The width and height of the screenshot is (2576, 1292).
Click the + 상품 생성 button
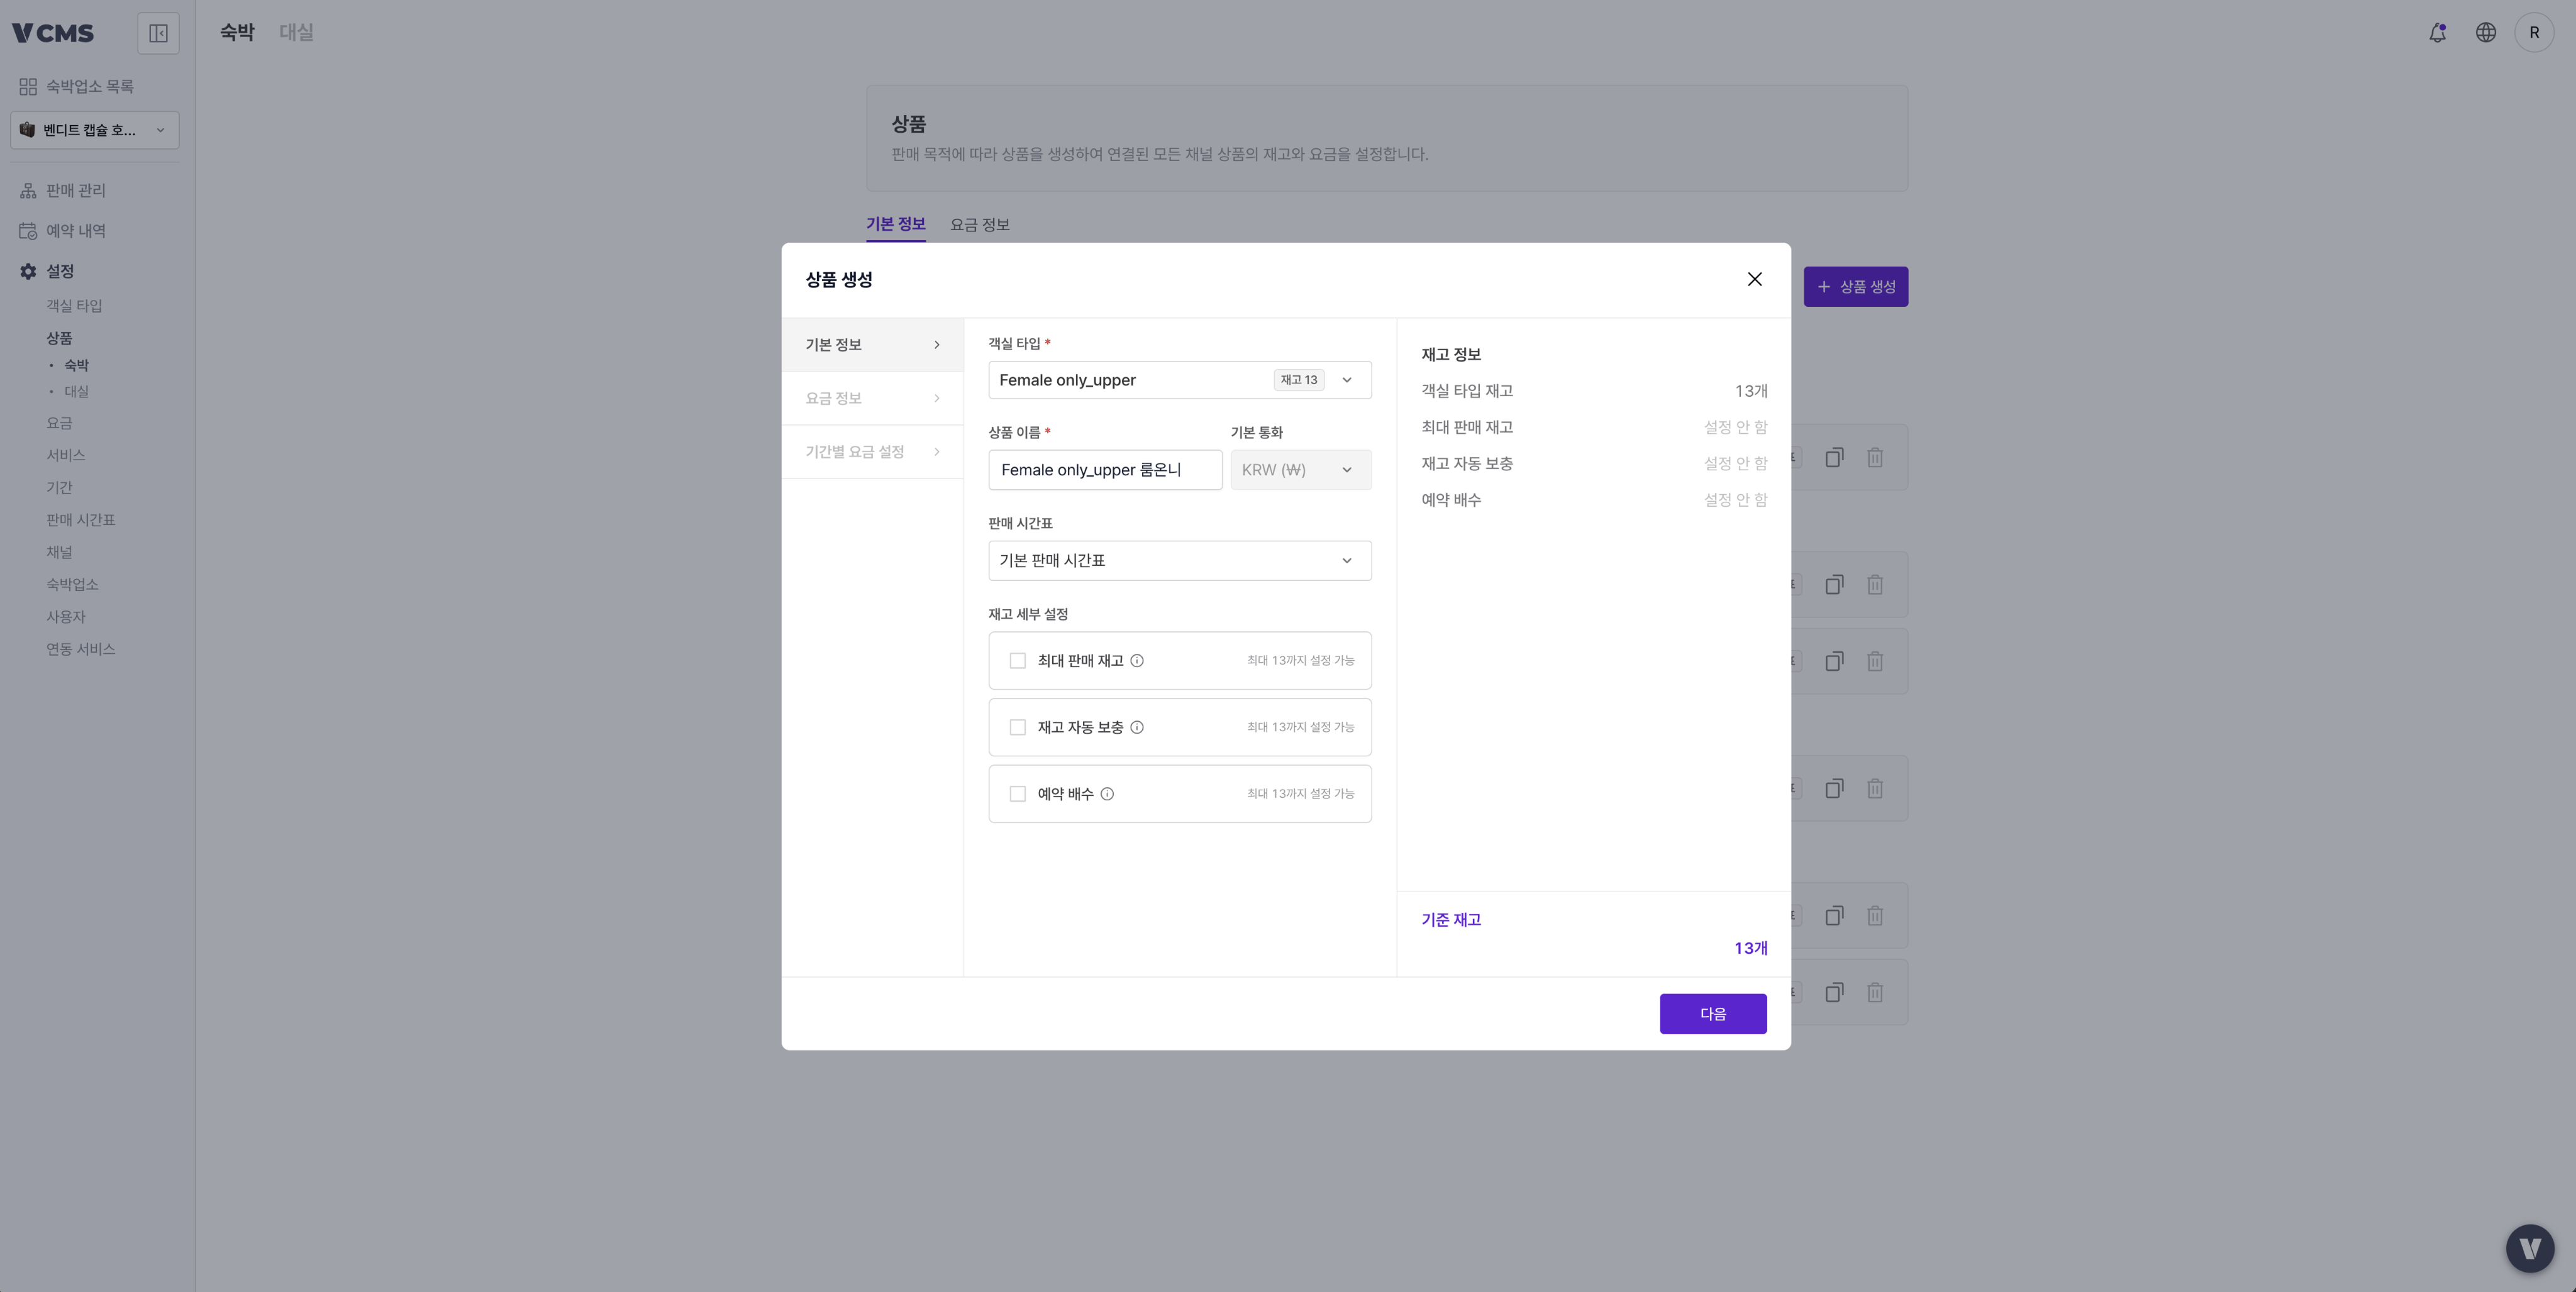[x=1855, y=287]
